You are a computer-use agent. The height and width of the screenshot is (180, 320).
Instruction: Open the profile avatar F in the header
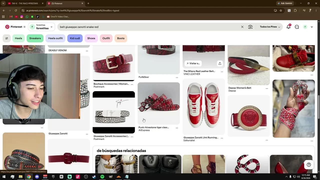(x=305, y=27)
